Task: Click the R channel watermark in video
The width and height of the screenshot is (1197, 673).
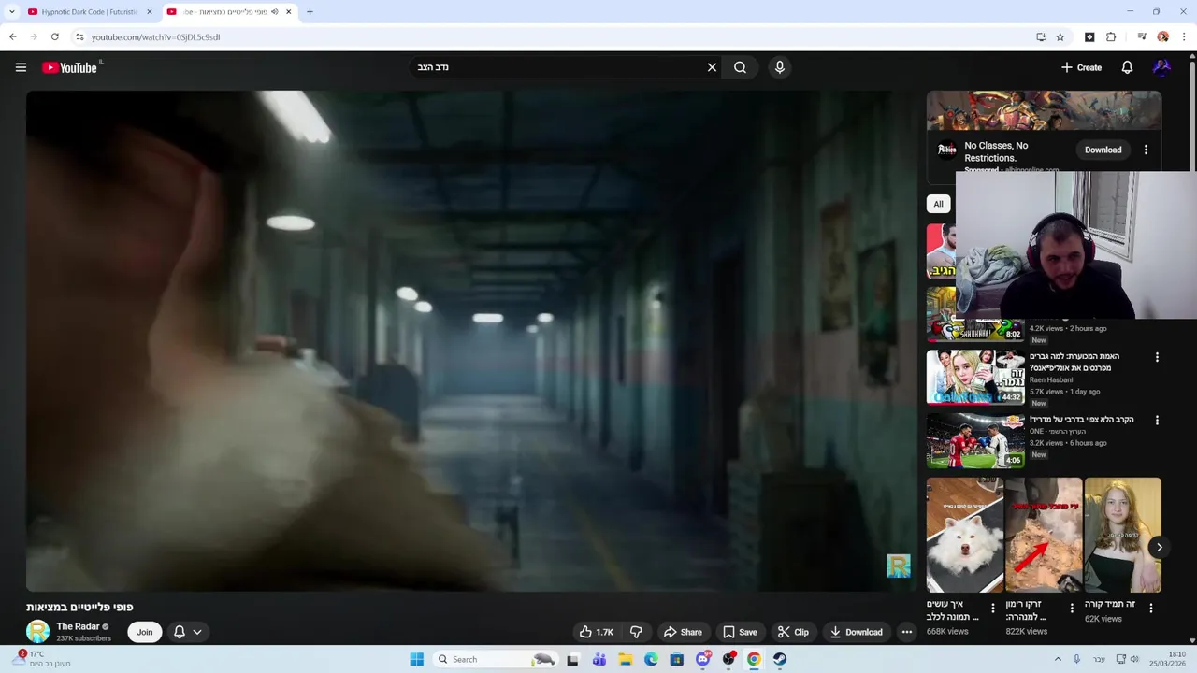Action: pos(898,566)
